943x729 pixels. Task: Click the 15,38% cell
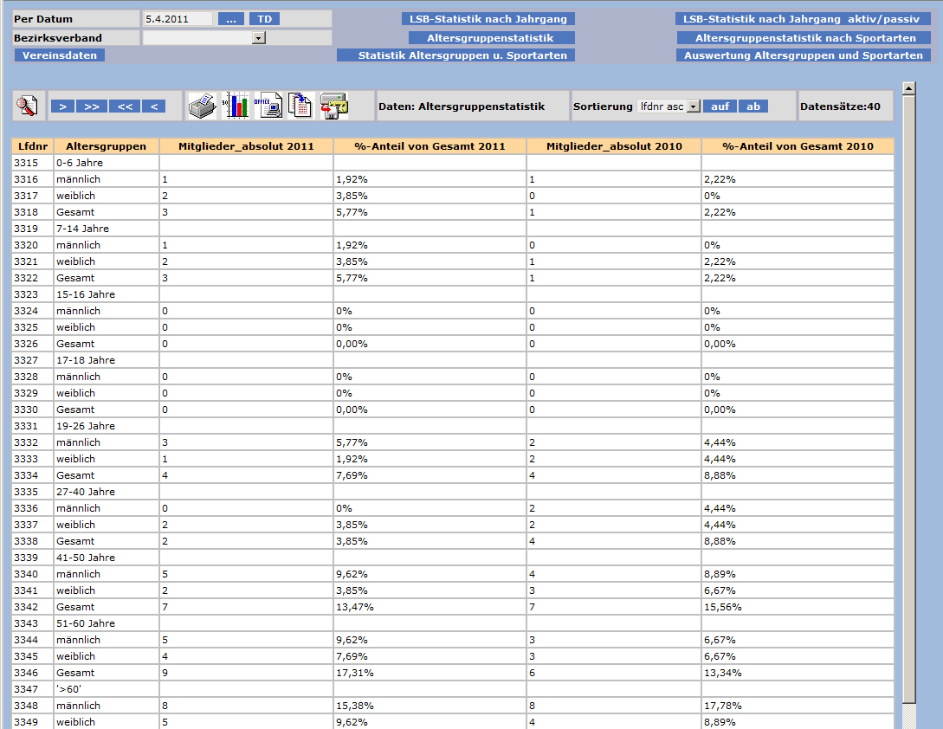click(430, 706)
